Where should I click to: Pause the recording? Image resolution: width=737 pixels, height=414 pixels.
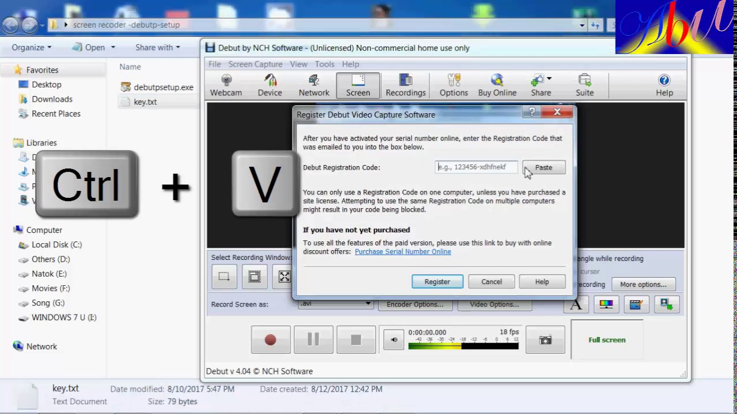313,340
